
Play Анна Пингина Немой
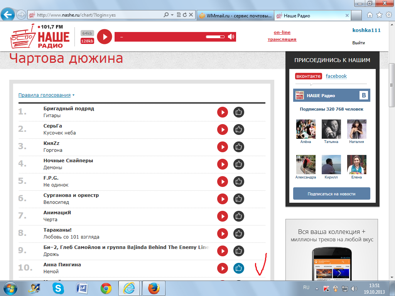point(223,269)
